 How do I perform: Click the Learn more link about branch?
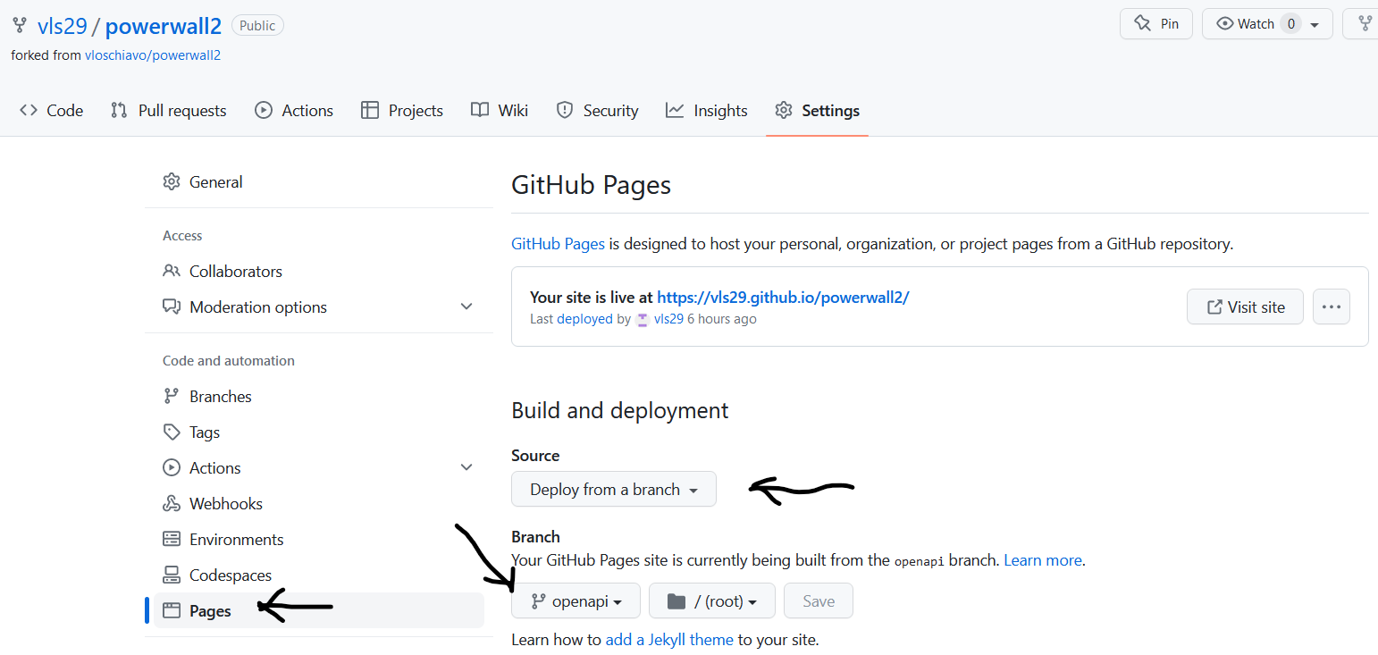point(1043,561)
